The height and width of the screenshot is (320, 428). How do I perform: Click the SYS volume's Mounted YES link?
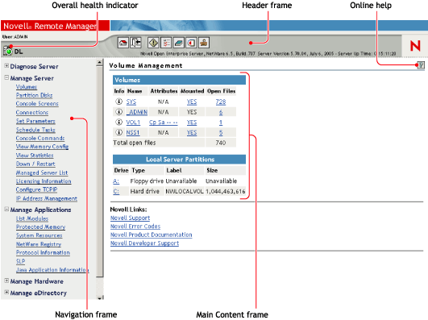(192, 102)
